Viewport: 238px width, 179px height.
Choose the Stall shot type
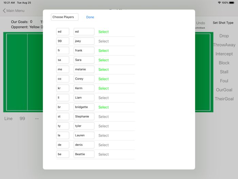click(x=224, y=72)
